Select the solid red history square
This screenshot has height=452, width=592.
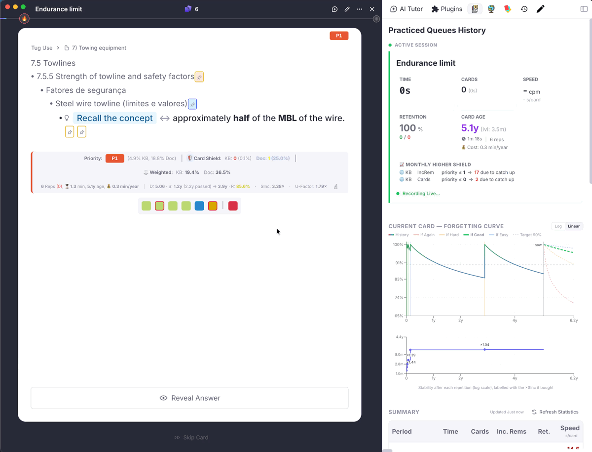tap(233, 206)
